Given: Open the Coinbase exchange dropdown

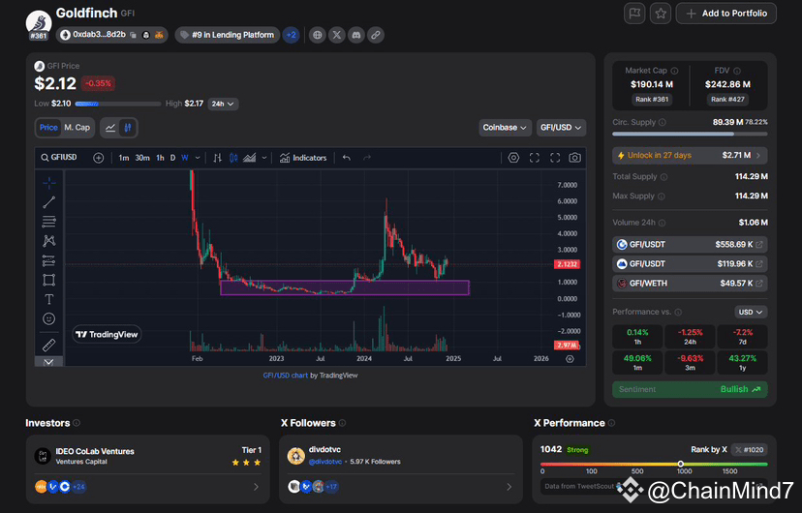Looking at the screenshot, I should [x=506, y=128].
